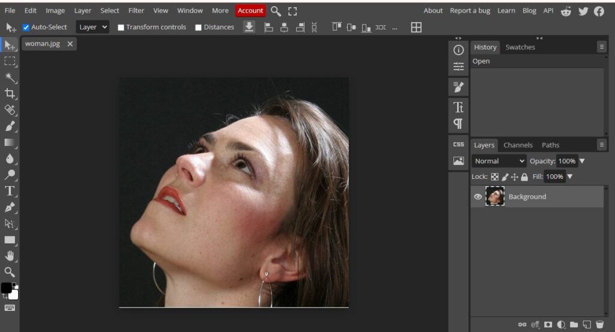This screenshot has width=615, height=332.
Task: Toggle lock image pixels brush icon
Action: (x=505, y=177)
